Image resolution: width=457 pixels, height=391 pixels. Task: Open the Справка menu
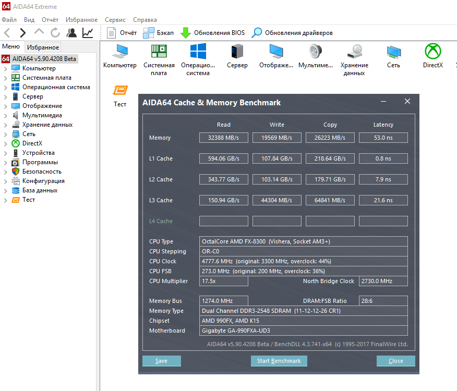pos(145,20)
